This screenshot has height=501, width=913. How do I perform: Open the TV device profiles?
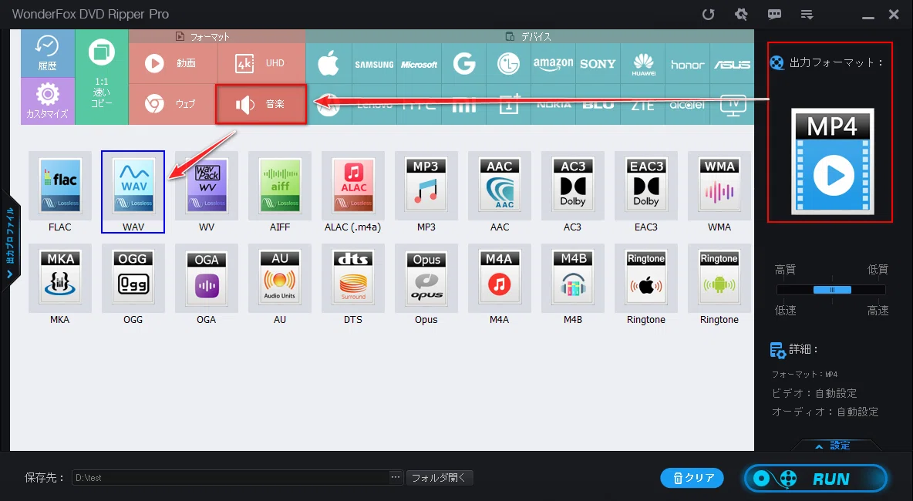click(x=733, y=105)
